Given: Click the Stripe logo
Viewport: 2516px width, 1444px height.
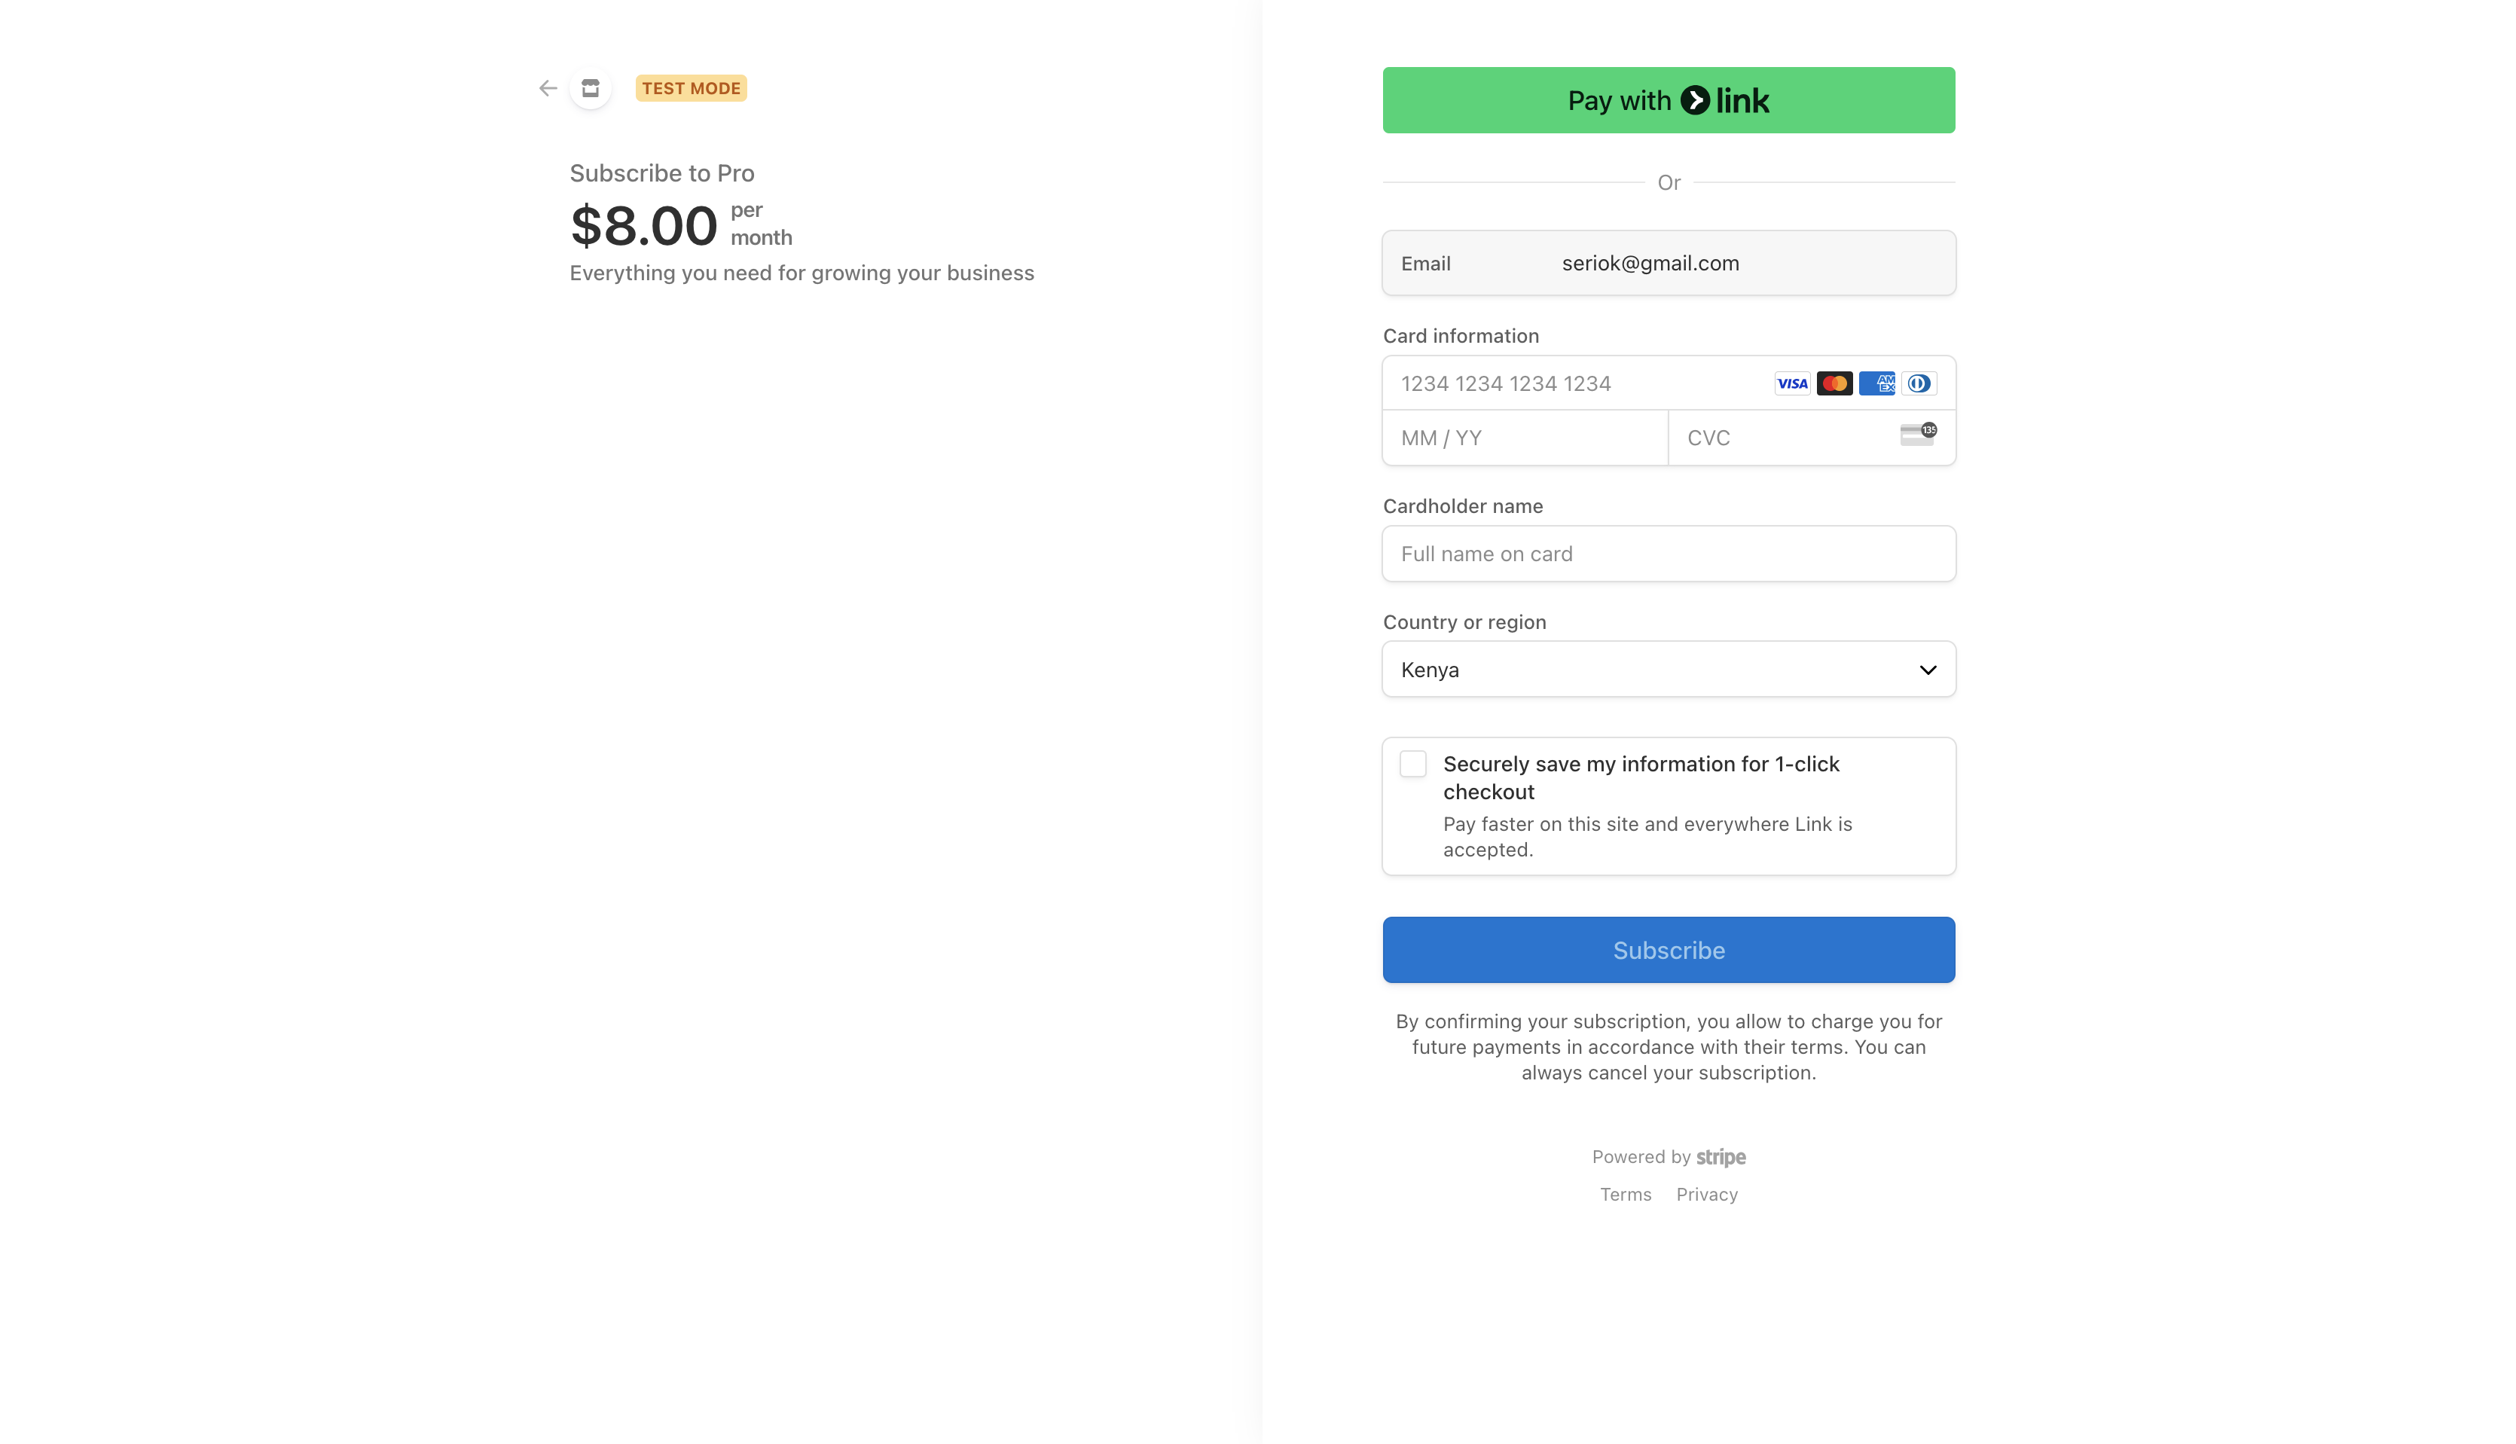Looking at the screenshot, I should 1721,1157.
